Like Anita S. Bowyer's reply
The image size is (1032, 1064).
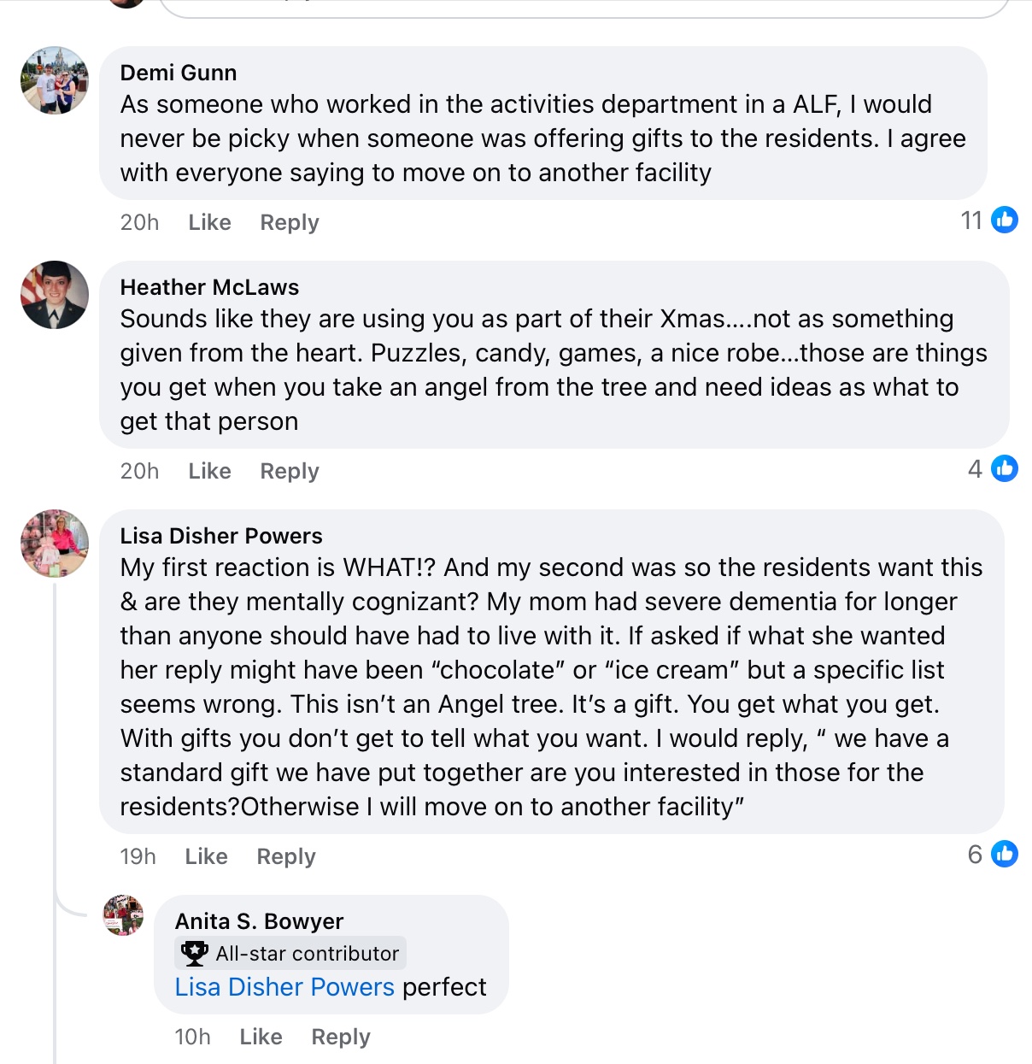pyautogui.click(x=261, y=1037)
